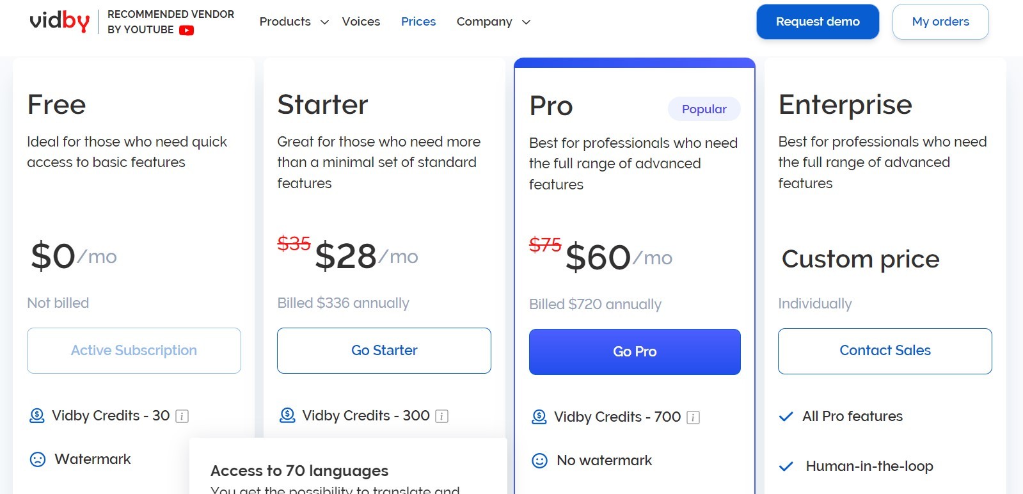This screenshot has width=1023, height=494.
Task: Select the Prices menu item
Action: [x=418, y=21]
